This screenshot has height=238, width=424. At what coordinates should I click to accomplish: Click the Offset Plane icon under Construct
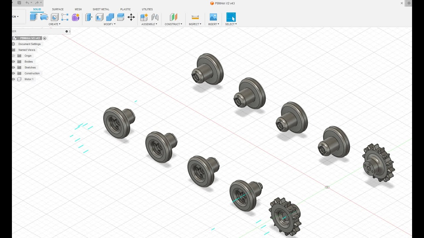tap(174, 17)
